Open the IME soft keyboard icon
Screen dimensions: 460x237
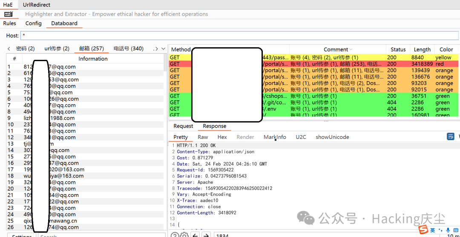(456, 230)
